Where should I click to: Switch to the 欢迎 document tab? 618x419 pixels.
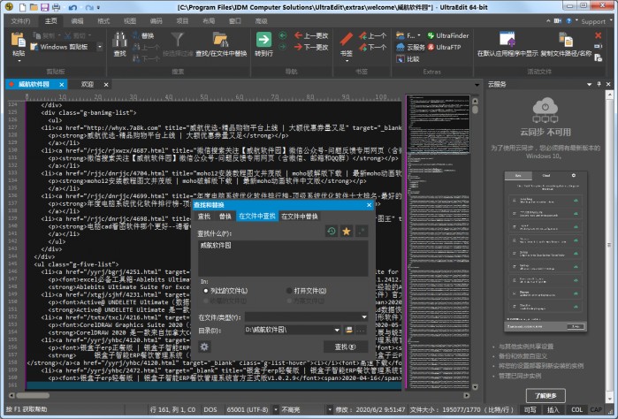tap(88, 84)
